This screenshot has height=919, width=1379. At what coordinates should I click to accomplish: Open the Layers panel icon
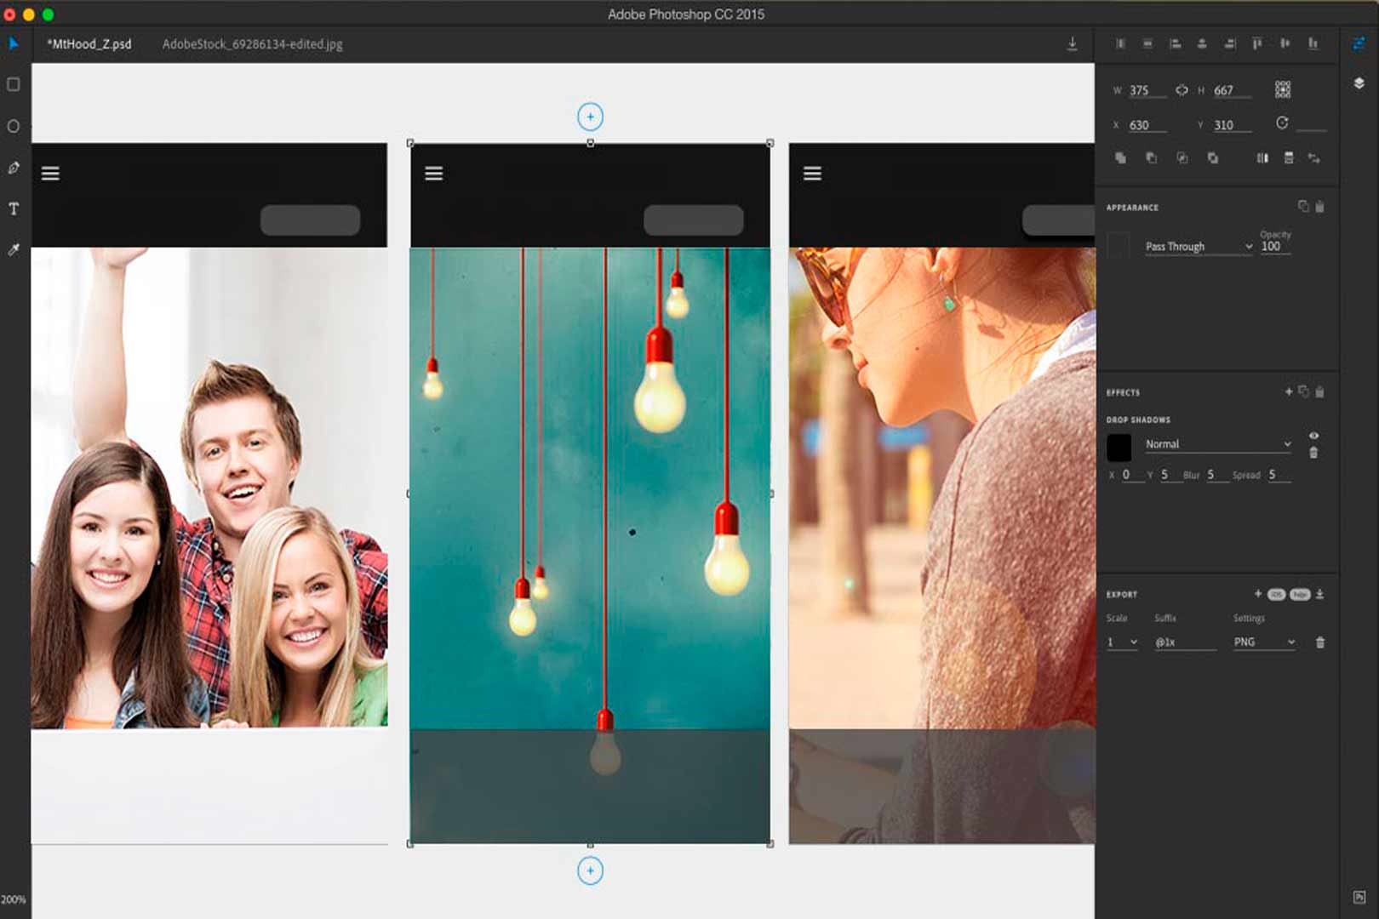click(x=1359, y=83)
